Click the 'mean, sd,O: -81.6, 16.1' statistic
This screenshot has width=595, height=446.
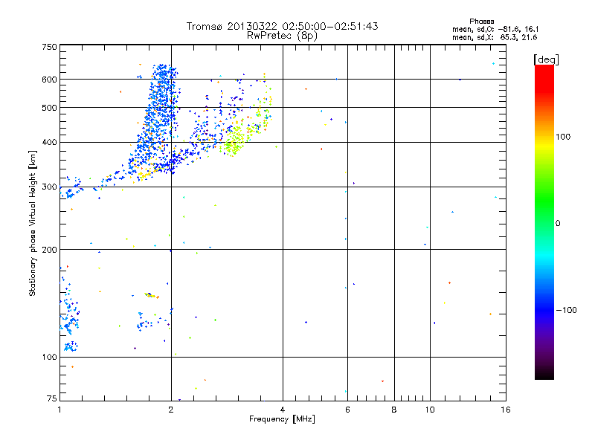pos(495,29)
